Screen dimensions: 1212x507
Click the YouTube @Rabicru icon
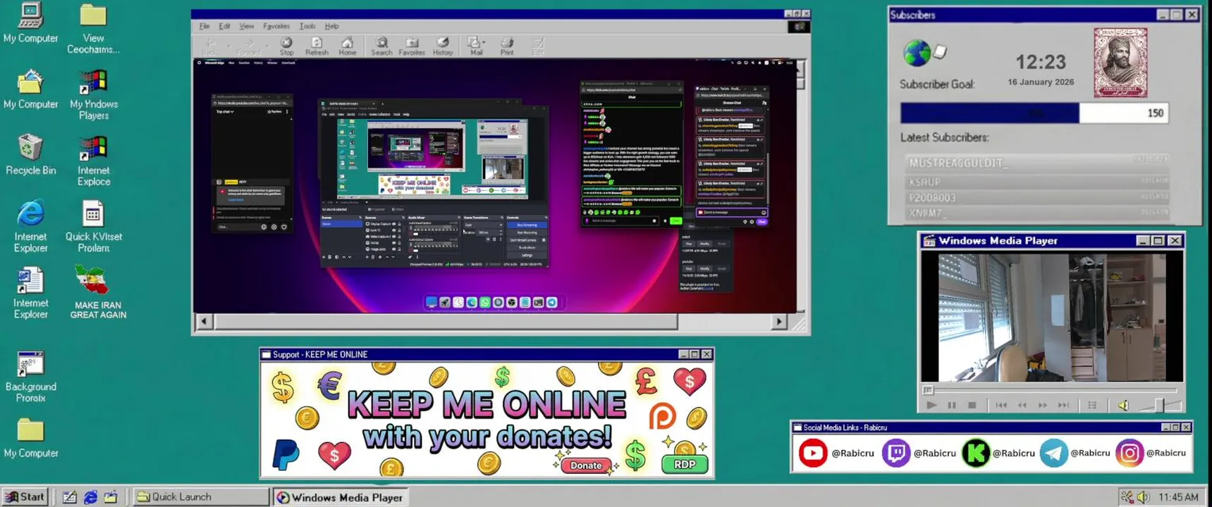click(812, 453)
